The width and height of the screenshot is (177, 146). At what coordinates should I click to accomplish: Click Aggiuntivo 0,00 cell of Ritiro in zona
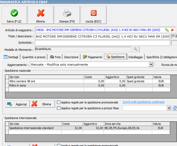point(115,85)
